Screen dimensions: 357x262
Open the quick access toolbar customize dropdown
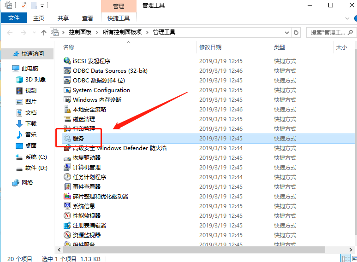click(x=42, y=6)
